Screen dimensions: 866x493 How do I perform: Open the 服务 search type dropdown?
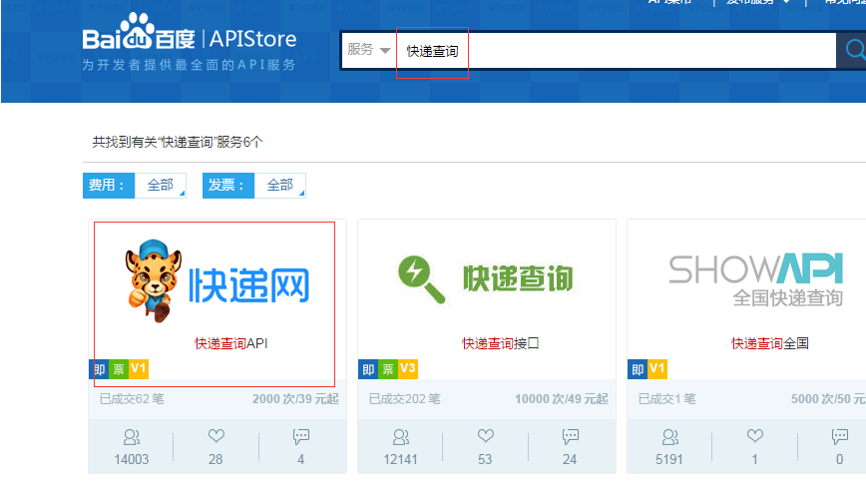click(x=369, y=50)
